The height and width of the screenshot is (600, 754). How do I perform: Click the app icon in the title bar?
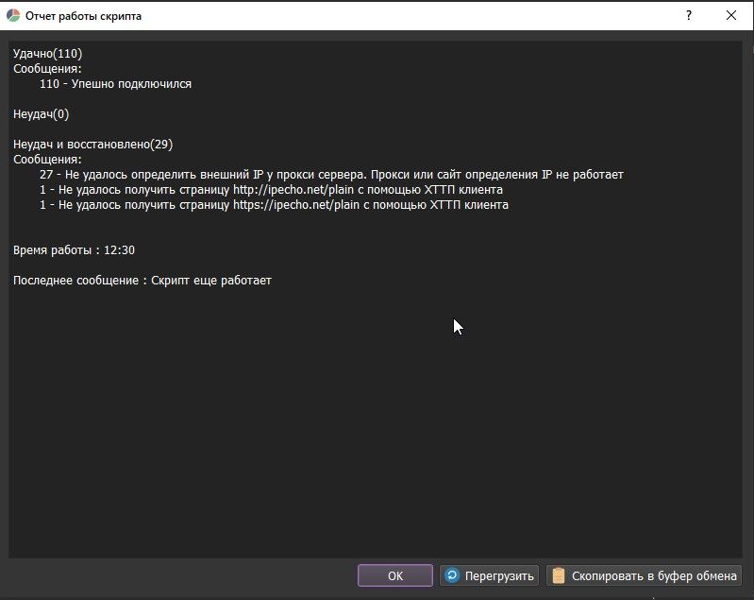click(x=13, y=16)
